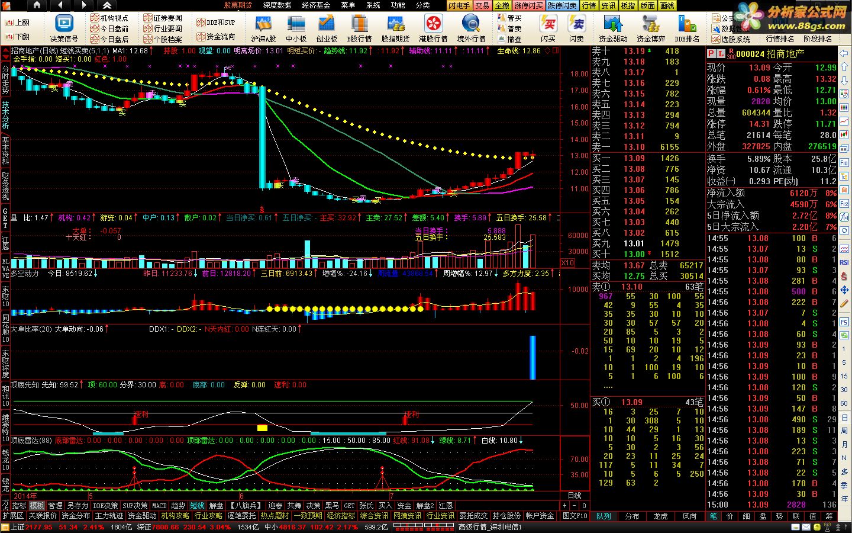Open the 系统 menu
The width and height of the screenshot is (852, 533).
click(x=373, y=5)
